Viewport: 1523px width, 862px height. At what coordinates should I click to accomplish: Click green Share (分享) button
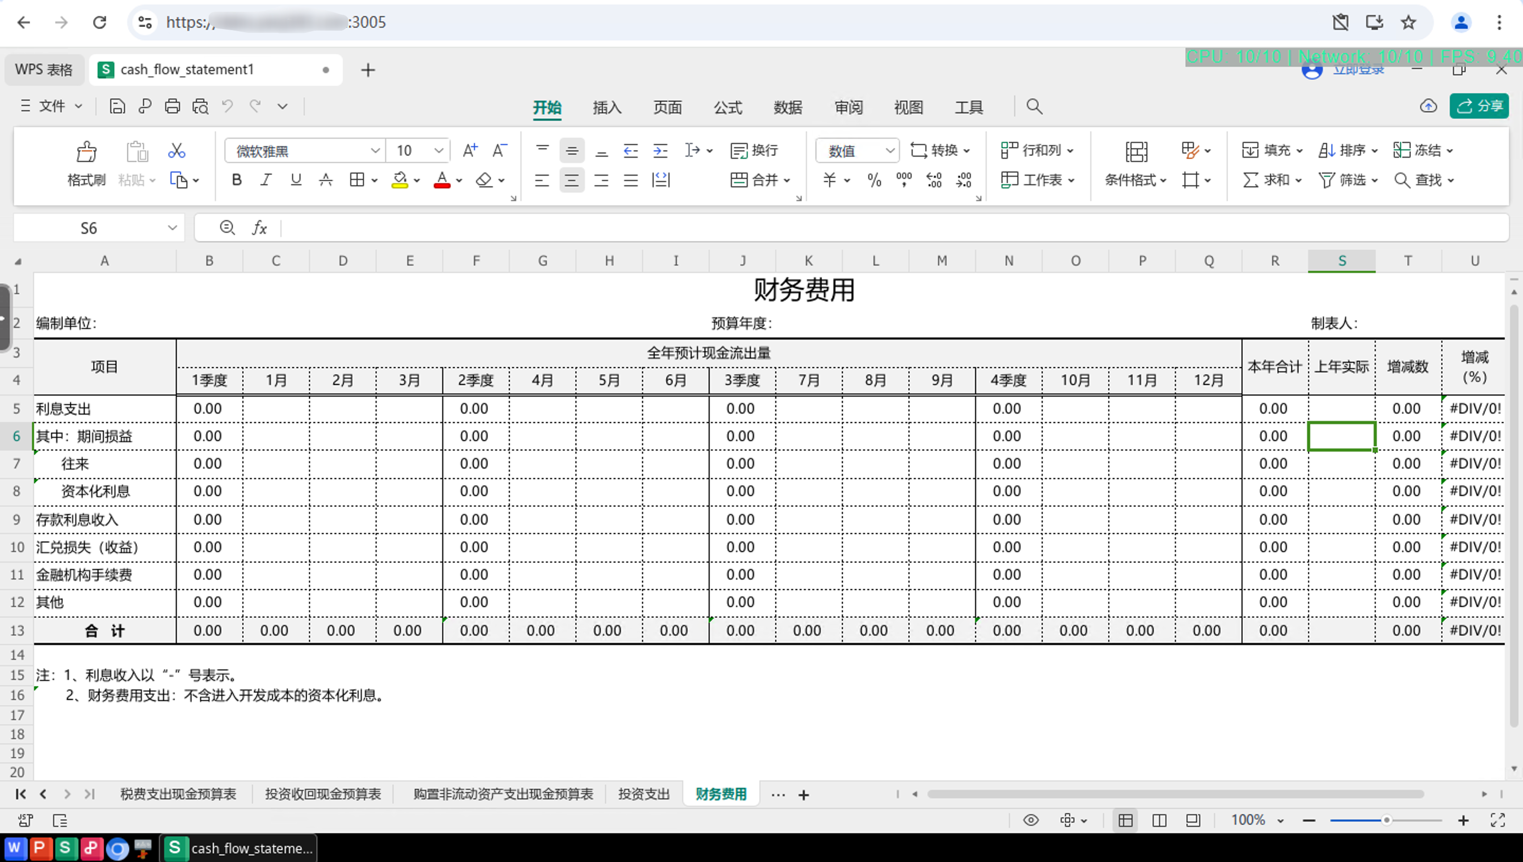(x=1479, y=106)
